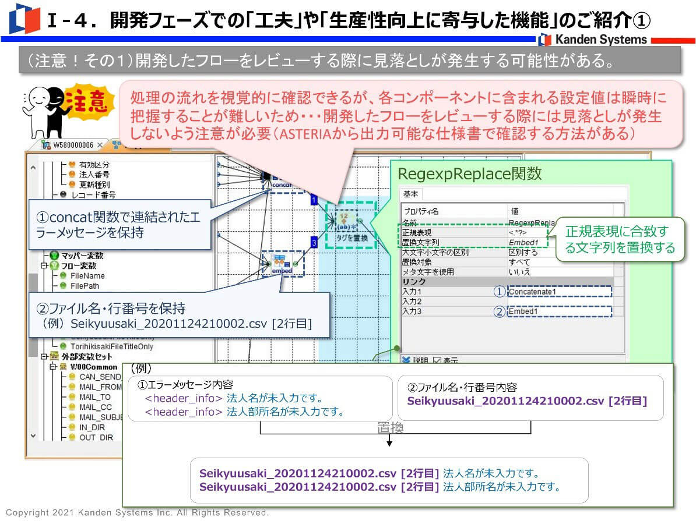
Task: Select the タグを置換 RegexpReplace component icon
Action: 346,221
